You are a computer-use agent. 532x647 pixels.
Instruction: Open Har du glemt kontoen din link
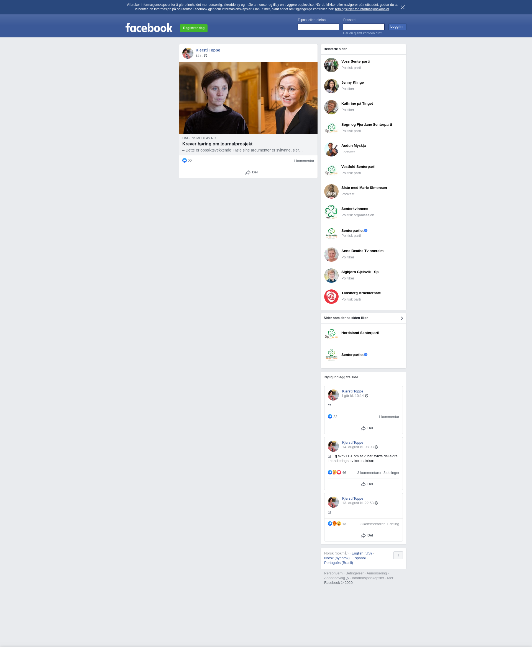[362, 33]
